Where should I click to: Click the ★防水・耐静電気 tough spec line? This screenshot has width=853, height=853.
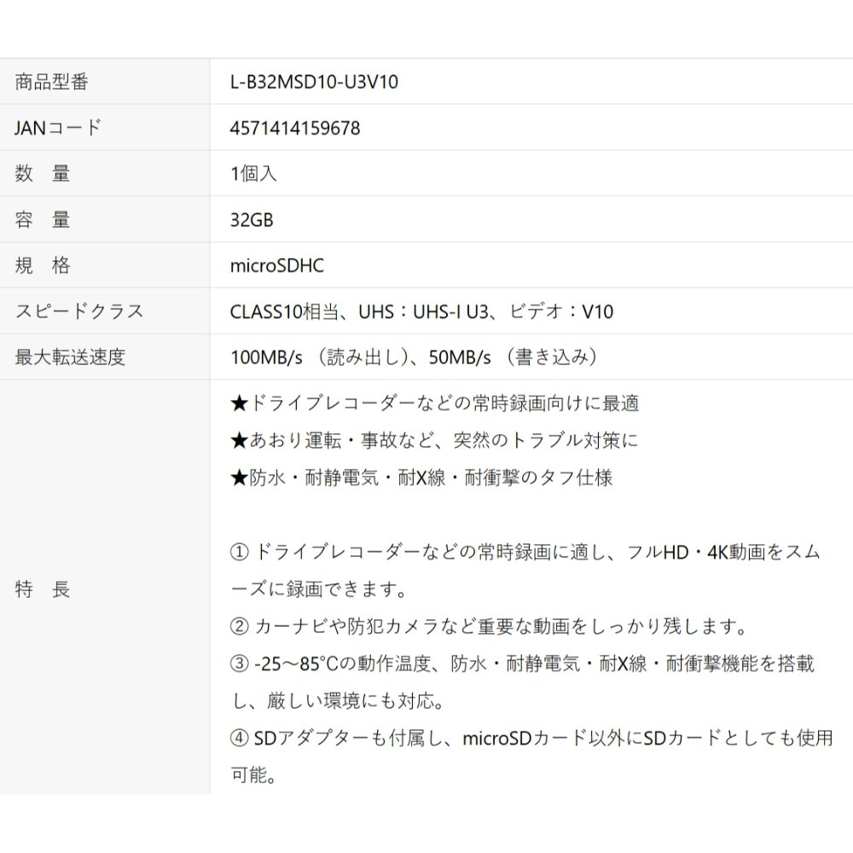[421, 478]
